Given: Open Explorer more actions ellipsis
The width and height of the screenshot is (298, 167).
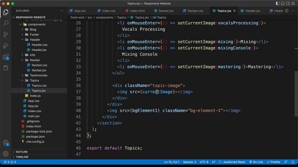Looking at the screenshot, I should (x=61, y=11).
